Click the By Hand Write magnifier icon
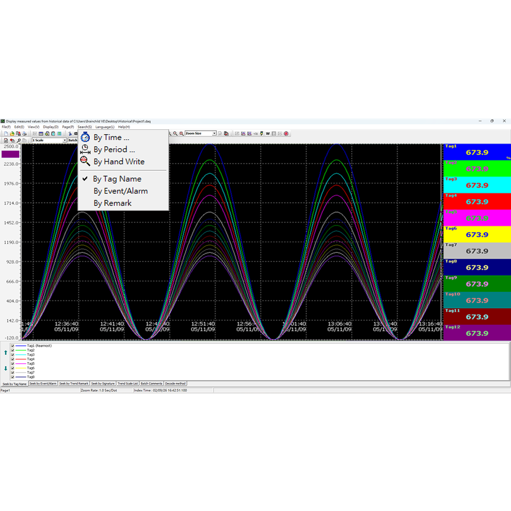 click(85, 162)
